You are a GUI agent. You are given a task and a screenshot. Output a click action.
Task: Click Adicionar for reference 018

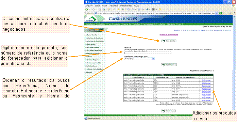coord(206,101)
